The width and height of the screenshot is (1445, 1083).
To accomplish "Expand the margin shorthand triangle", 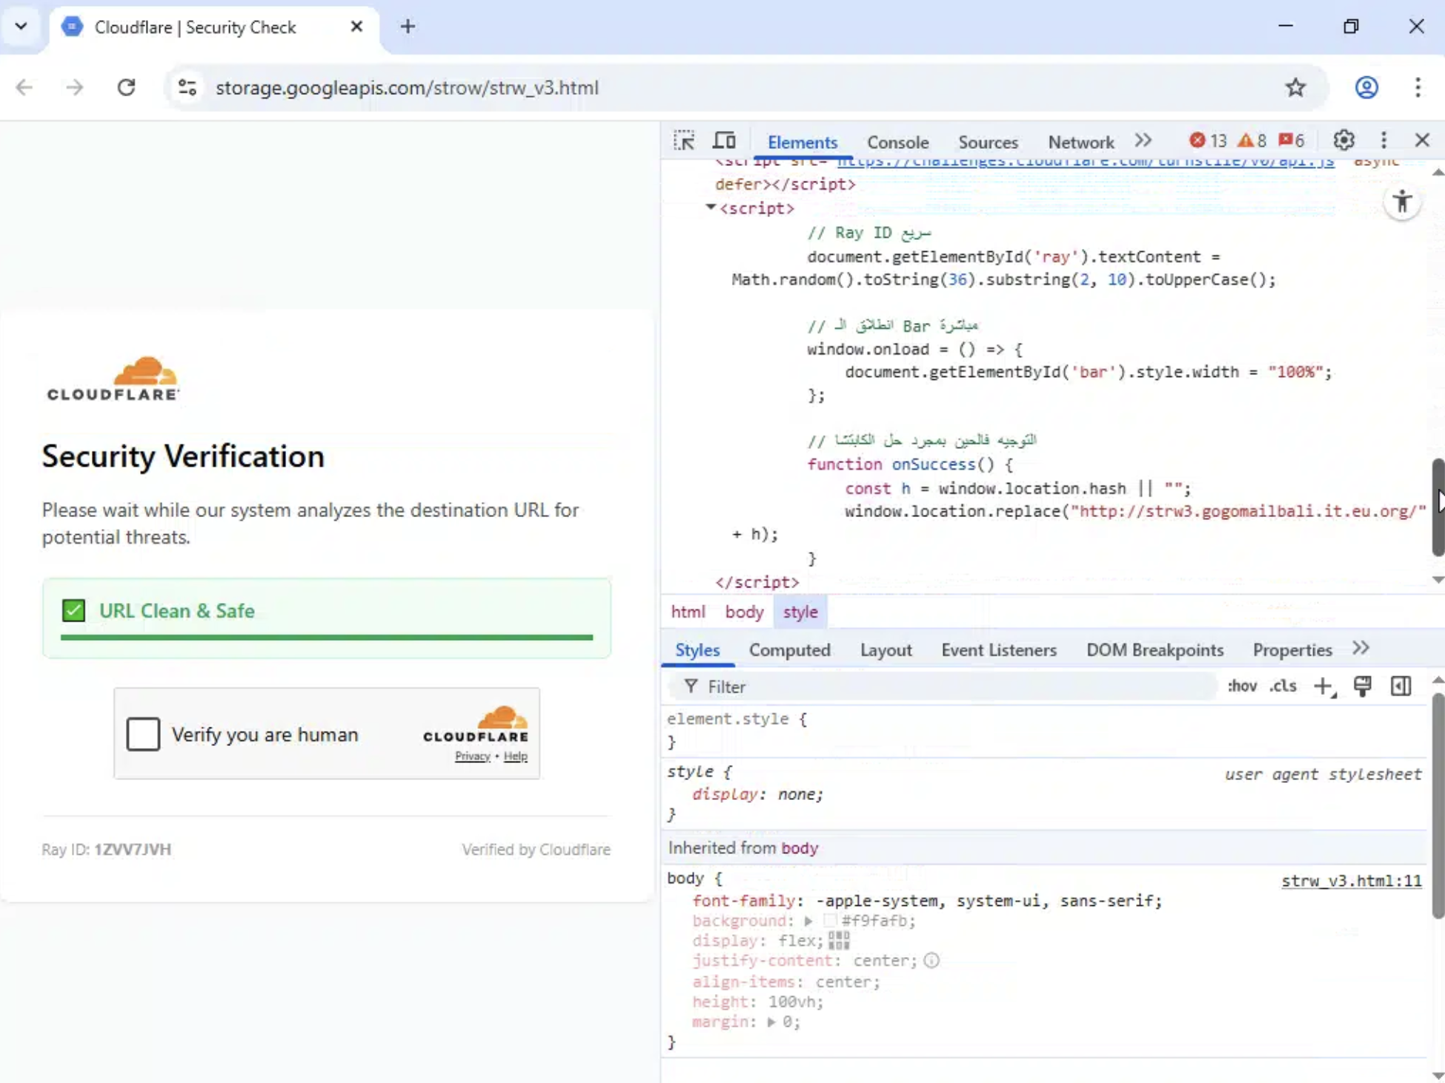I will point(771,1022).
